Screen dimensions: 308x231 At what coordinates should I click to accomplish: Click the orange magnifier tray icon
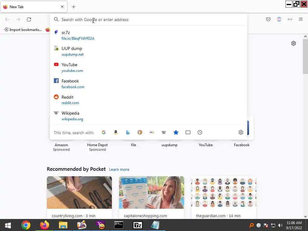[x=251, y=225]
